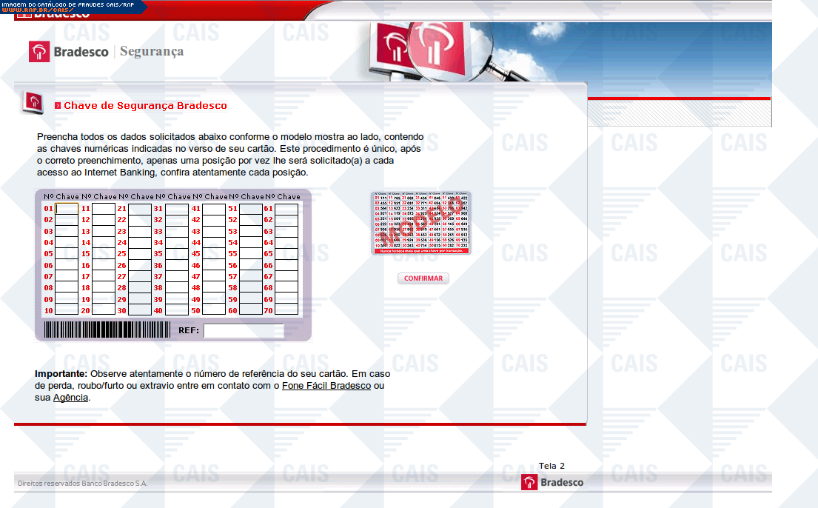Click the input box for position 11
This screenshot has width=818, height=508.
pyautogui.click(x=104, y=209)
